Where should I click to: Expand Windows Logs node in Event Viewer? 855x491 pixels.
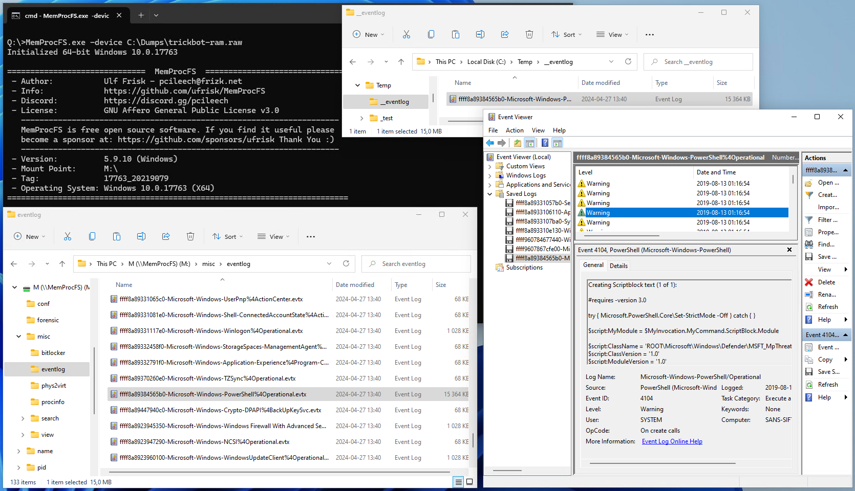tap(490, 175)
